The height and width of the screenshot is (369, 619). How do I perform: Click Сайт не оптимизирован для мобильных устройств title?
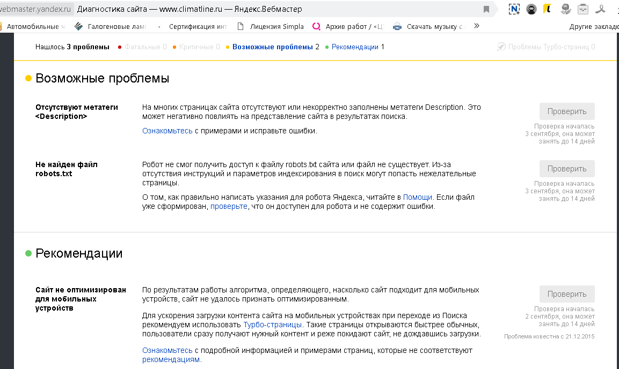(81, 299)
